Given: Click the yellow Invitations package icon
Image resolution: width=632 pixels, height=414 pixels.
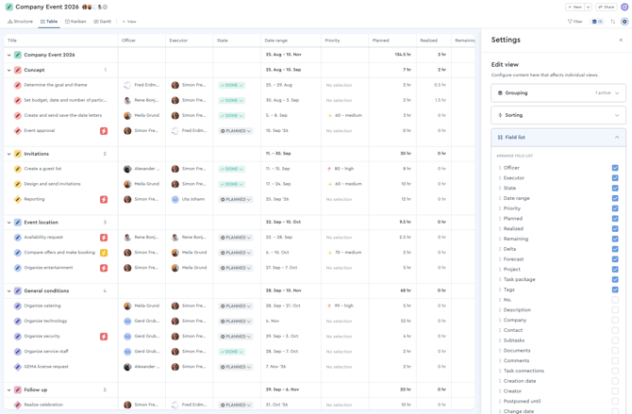Looking at the screenshot, I should (18, 154).
